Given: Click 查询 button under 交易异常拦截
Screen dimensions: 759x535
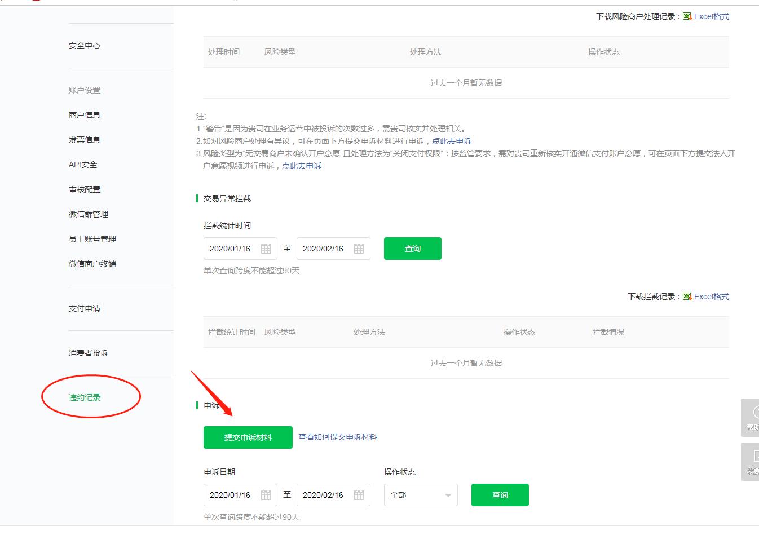Looking at the screenshot, I should coord(412,249).
